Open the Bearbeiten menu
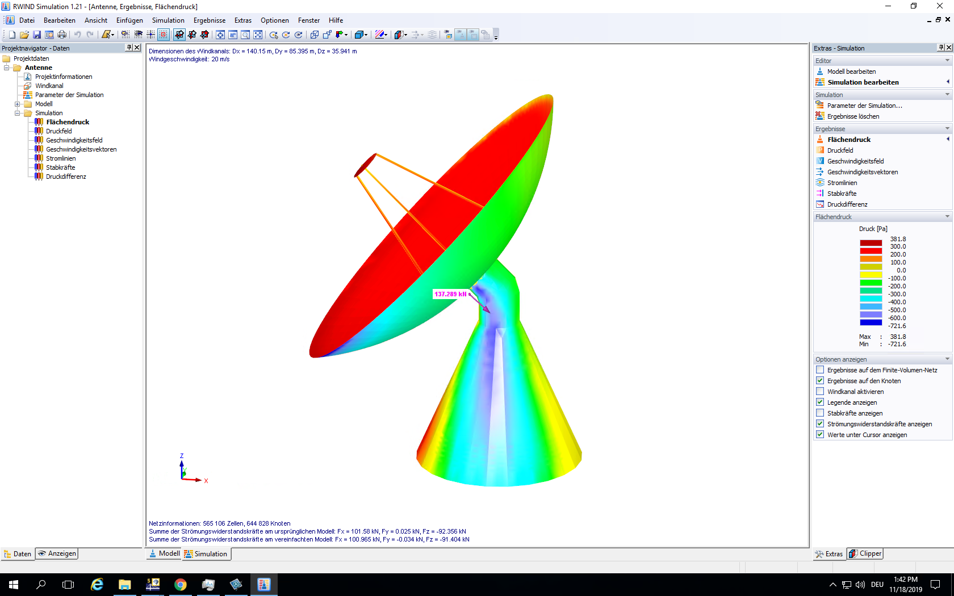954x596 pixels. click(x=60, y=20)
